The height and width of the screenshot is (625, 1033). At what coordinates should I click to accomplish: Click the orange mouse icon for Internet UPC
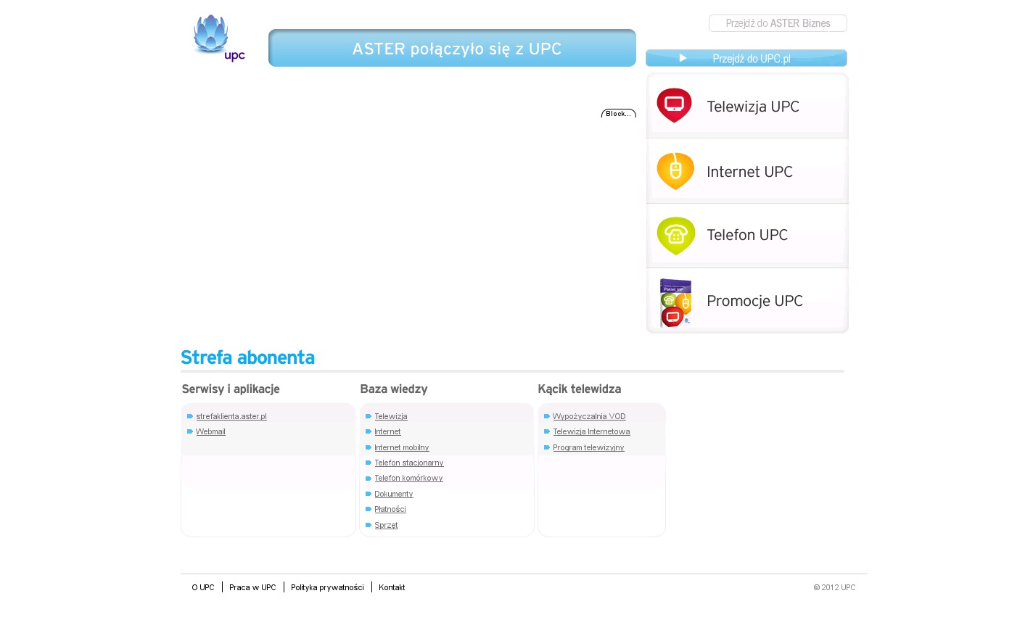pyautogui.click(x=675, y=171)
